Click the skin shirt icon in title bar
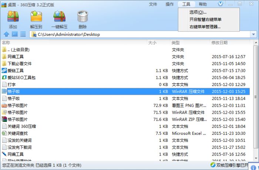 [221, 4]
